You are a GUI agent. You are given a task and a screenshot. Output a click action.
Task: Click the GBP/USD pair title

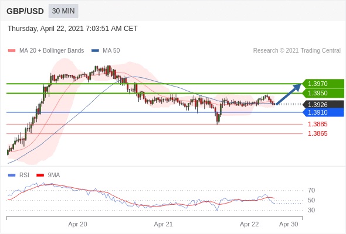click(25, 11)
